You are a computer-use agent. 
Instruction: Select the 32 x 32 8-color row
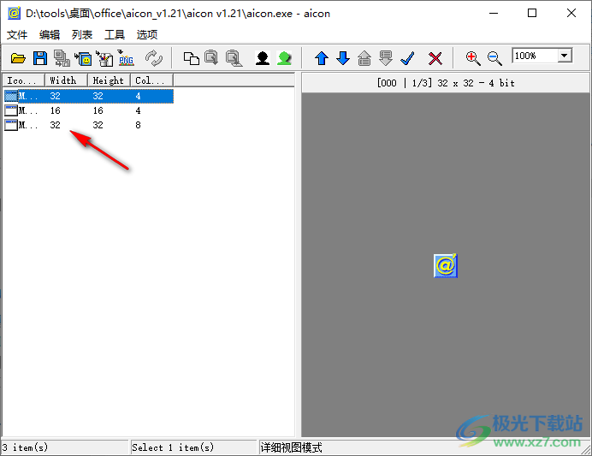coord(88,125)
